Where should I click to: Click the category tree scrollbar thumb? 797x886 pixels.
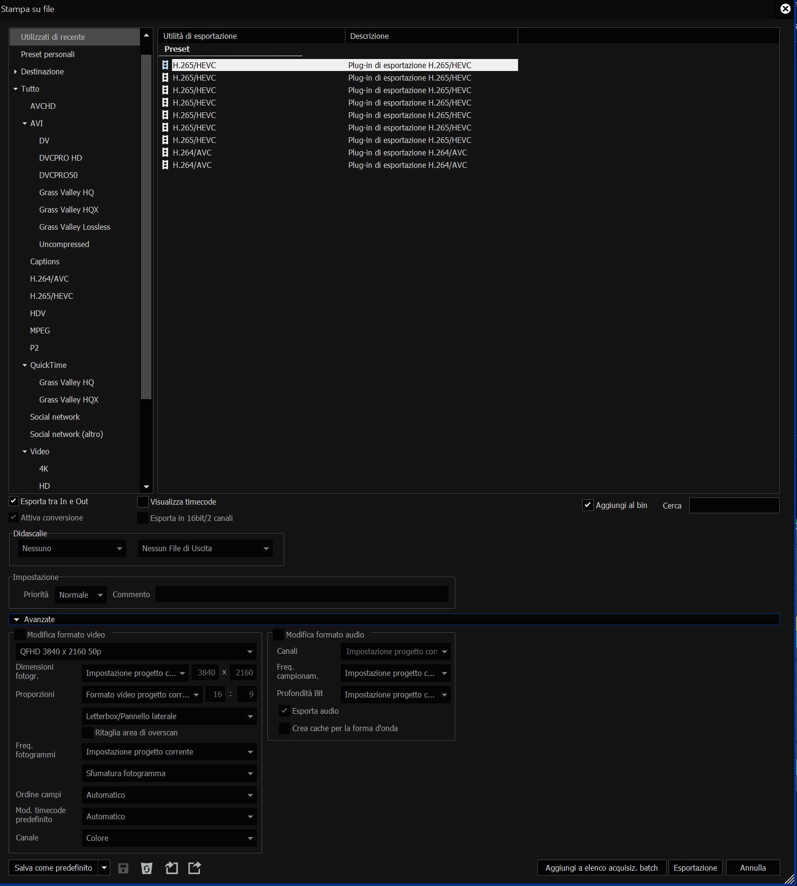tap(146, 226)
